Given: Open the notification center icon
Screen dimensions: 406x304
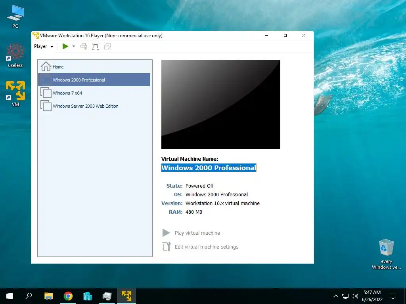Looking at the screenshot, I should coord(393,296).
